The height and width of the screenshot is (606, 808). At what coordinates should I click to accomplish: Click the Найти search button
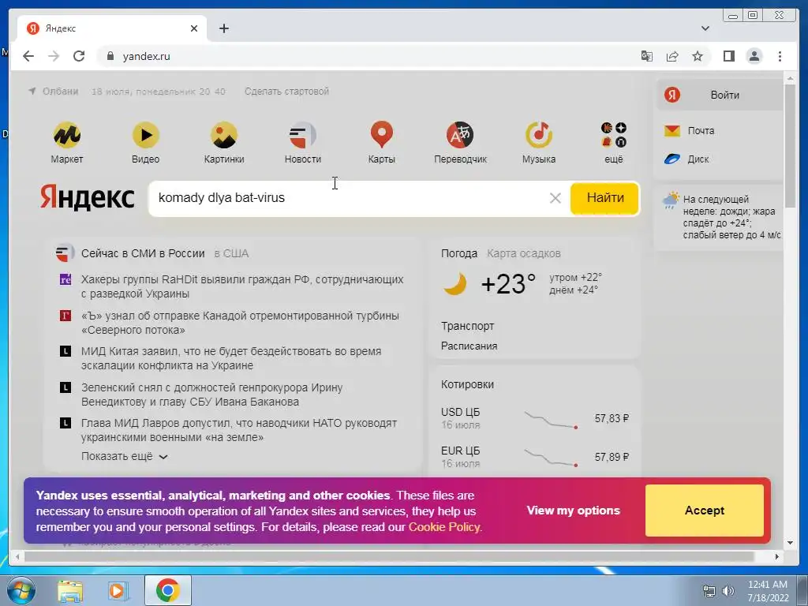click(605, 198)
